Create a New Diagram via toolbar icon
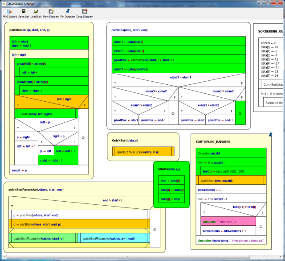The height and width of the screenshot is (261, 285). coord(51,12)
